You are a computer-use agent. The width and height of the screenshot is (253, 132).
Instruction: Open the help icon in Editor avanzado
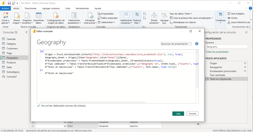[197, 44]
